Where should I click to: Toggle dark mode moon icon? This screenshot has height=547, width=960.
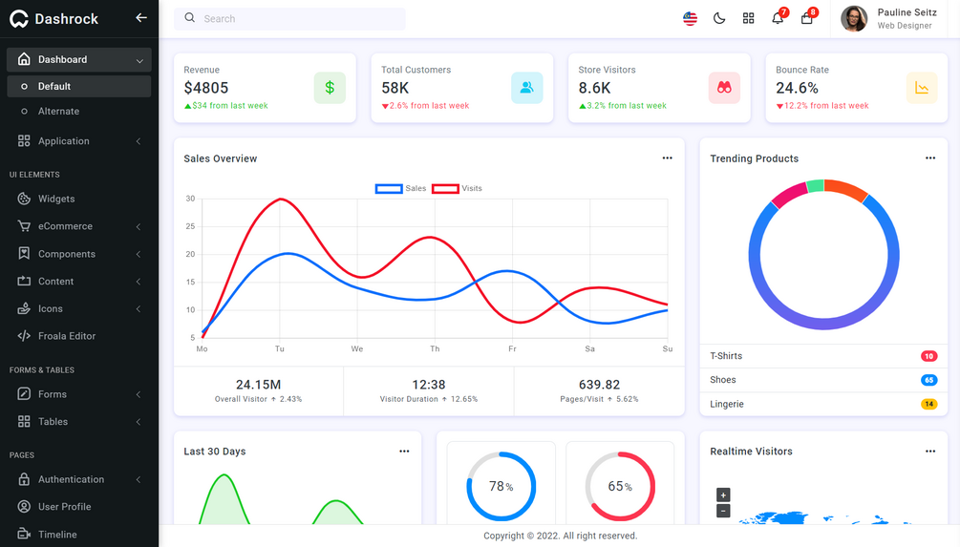click(x=719, y=18)
